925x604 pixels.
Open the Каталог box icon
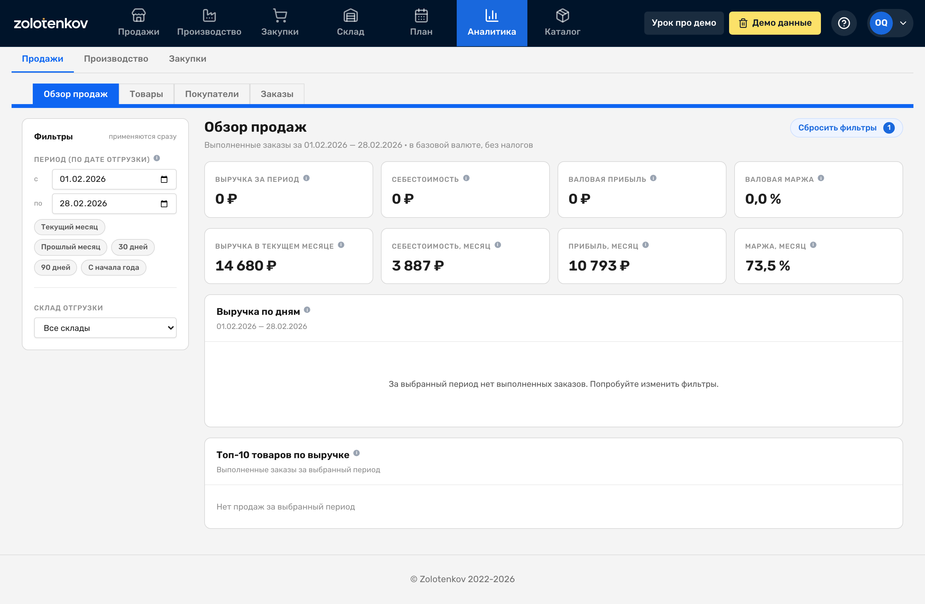562,15
